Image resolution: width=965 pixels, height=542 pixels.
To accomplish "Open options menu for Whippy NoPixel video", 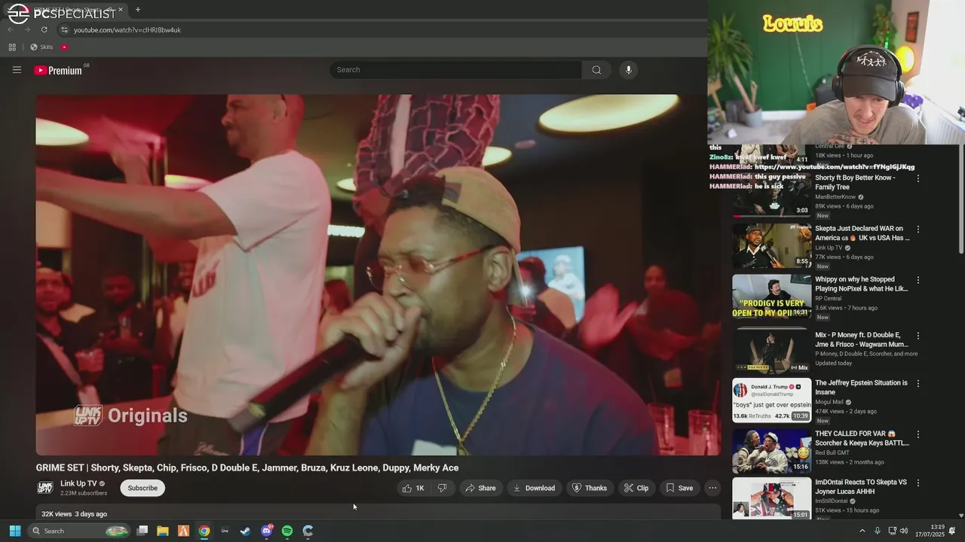I will (x=918, y=280).
